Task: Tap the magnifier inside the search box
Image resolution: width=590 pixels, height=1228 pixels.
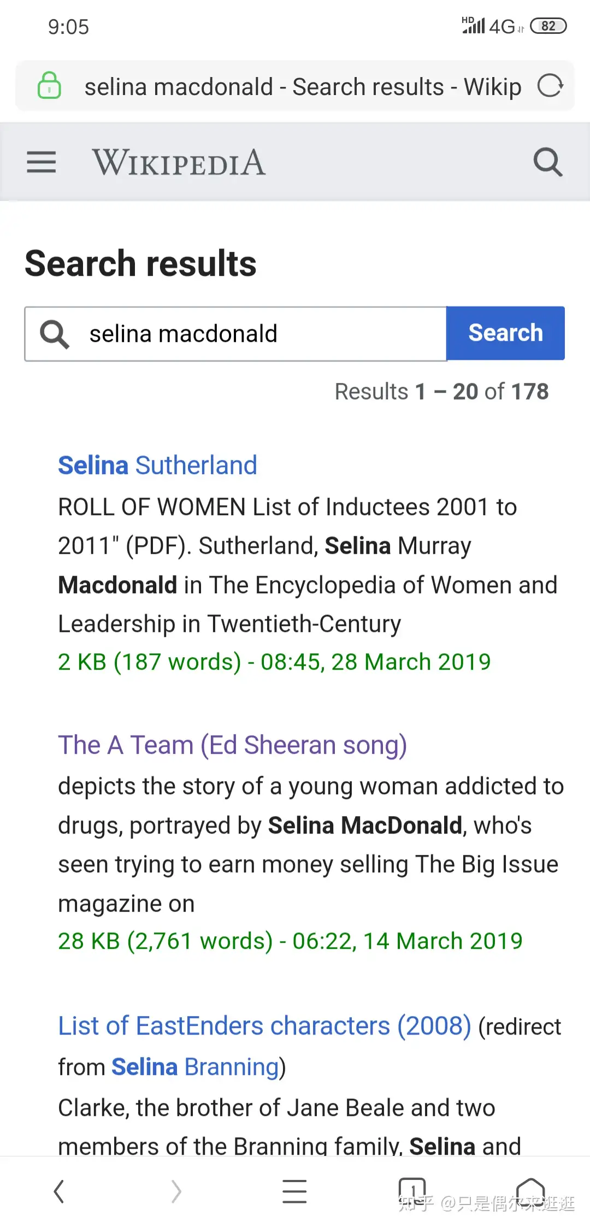Action: click(54, 334)
